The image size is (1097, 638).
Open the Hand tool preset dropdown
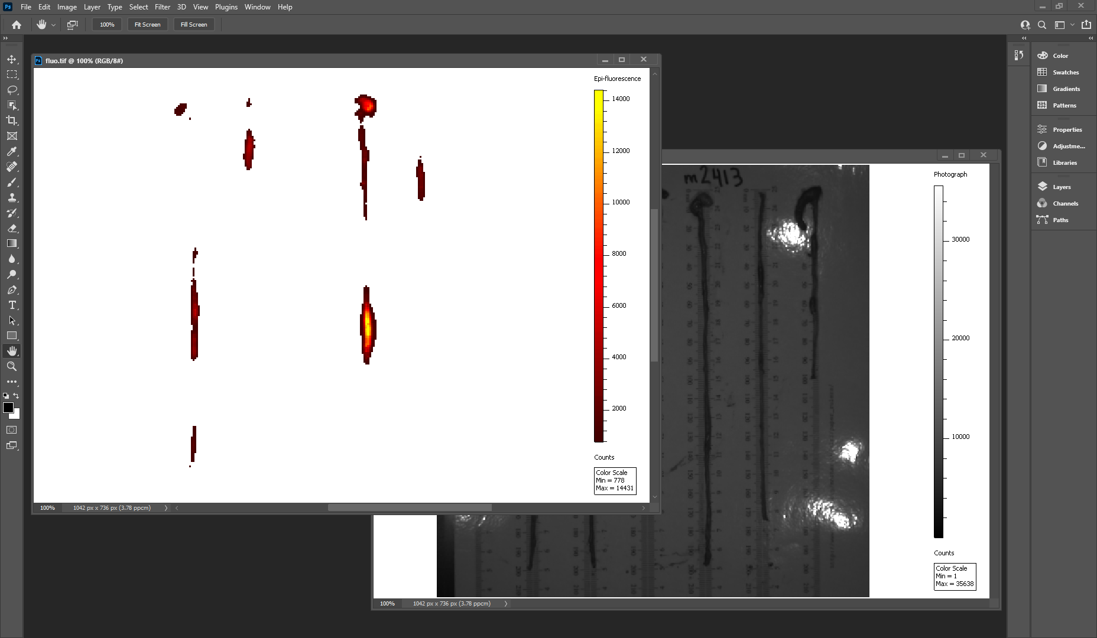(x=53, y=25)
